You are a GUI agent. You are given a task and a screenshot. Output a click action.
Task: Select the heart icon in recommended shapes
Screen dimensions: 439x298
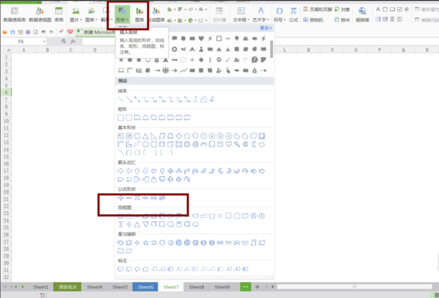[x=201, y=38]
